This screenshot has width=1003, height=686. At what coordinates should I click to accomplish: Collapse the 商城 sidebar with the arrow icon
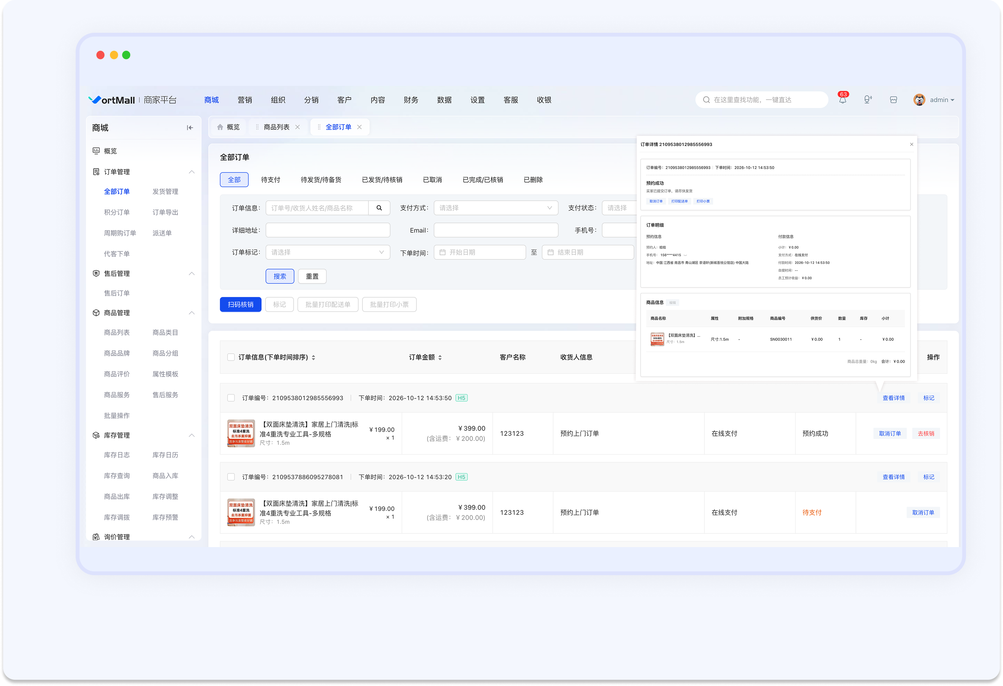point(190,128)
